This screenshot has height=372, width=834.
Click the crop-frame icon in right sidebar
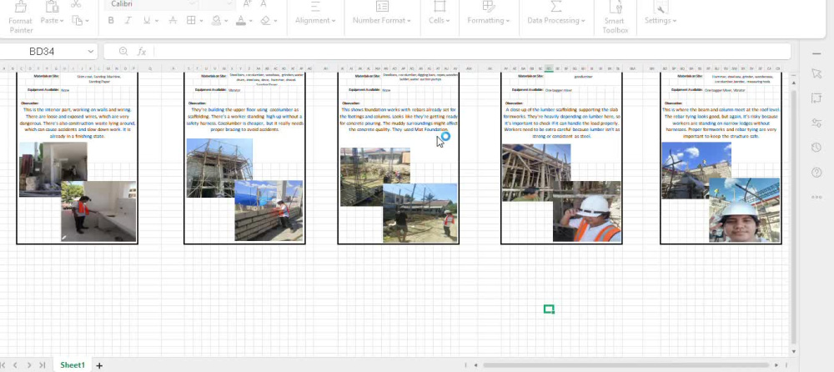pos(816,98)
